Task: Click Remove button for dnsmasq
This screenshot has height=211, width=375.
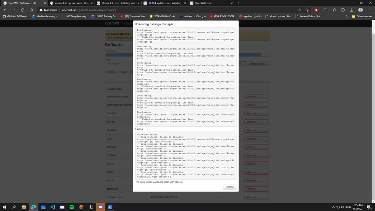Action: point(256,147)
